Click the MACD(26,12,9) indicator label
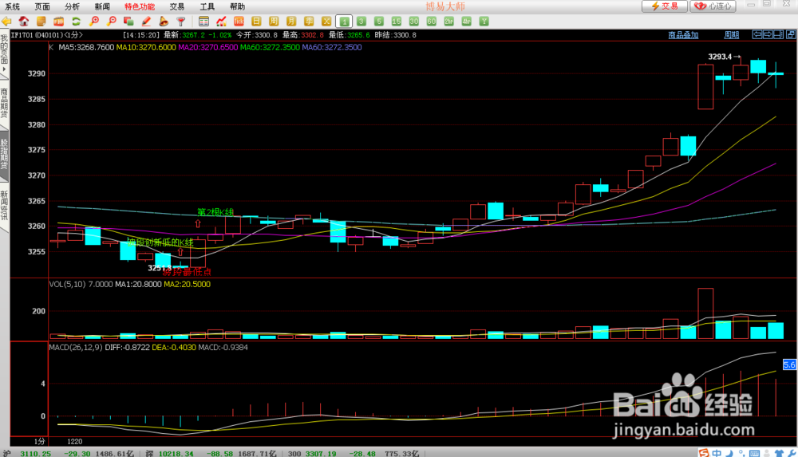 [76, 347]
